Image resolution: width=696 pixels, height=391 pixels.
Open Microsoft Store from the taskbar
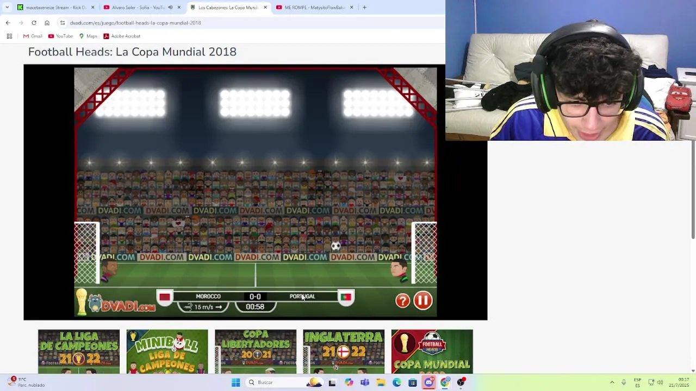(x=413, y=382)
